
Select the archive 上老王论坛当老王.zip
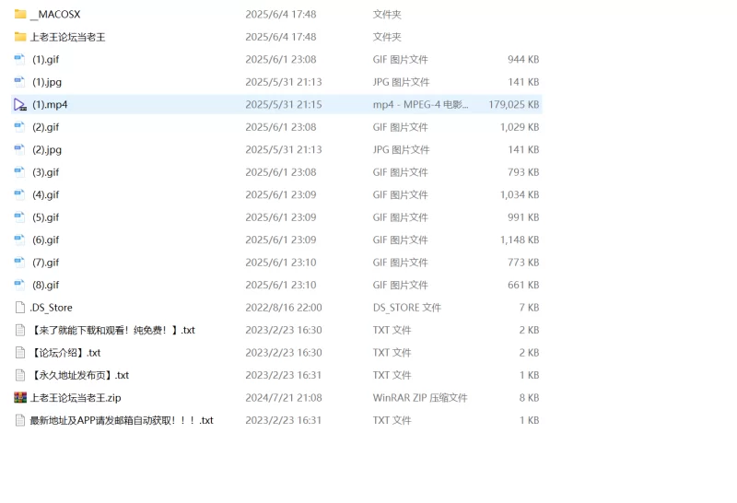pyautogui.click(x=76, y=398)
